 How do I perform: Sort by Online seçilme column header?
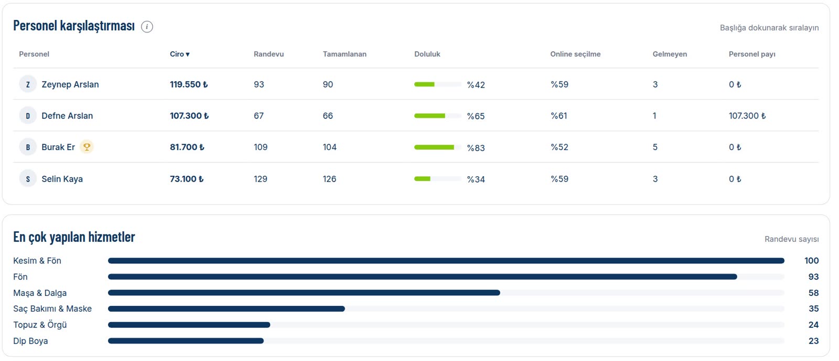pyautogui.click(x=575, y=54)
